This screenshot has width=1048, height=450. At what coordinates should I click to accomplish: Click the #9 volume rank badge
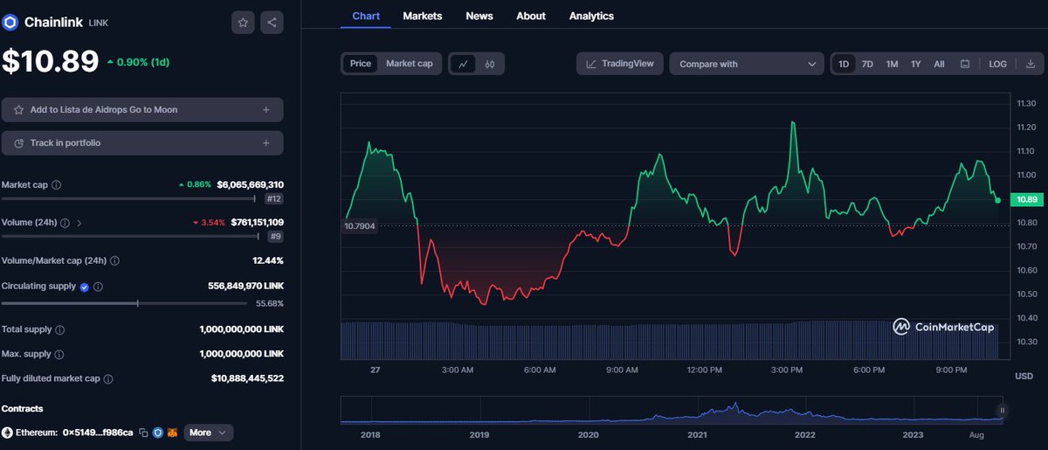click(x=275, y=236)
